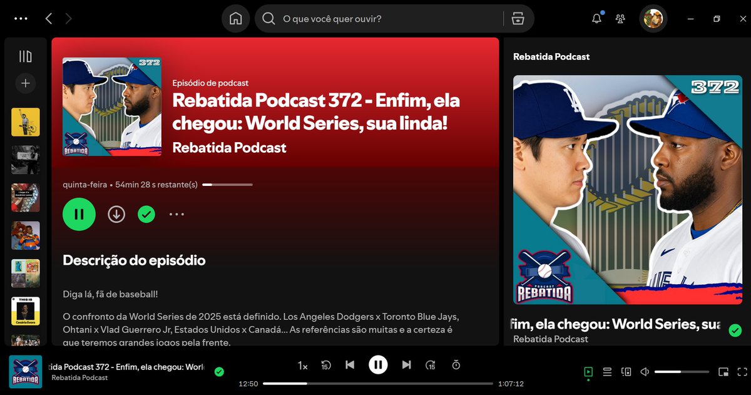Open the sleep timer
The height and width of the screenshot is (395, 751).
pyautogui.click(x=456, y=365)
